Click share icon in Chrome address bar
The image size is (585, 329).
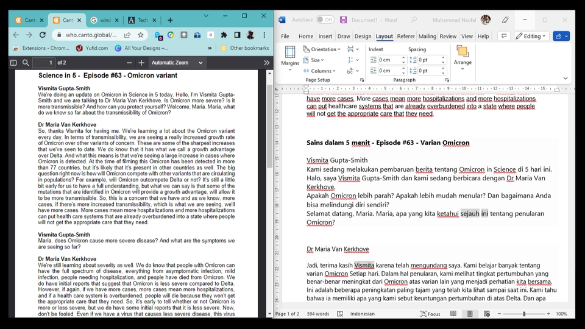(127, 35)
